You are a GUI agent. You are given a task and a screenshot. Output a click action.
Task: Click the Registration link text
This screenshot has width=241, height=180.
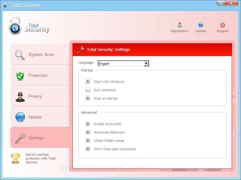point(180,31)
